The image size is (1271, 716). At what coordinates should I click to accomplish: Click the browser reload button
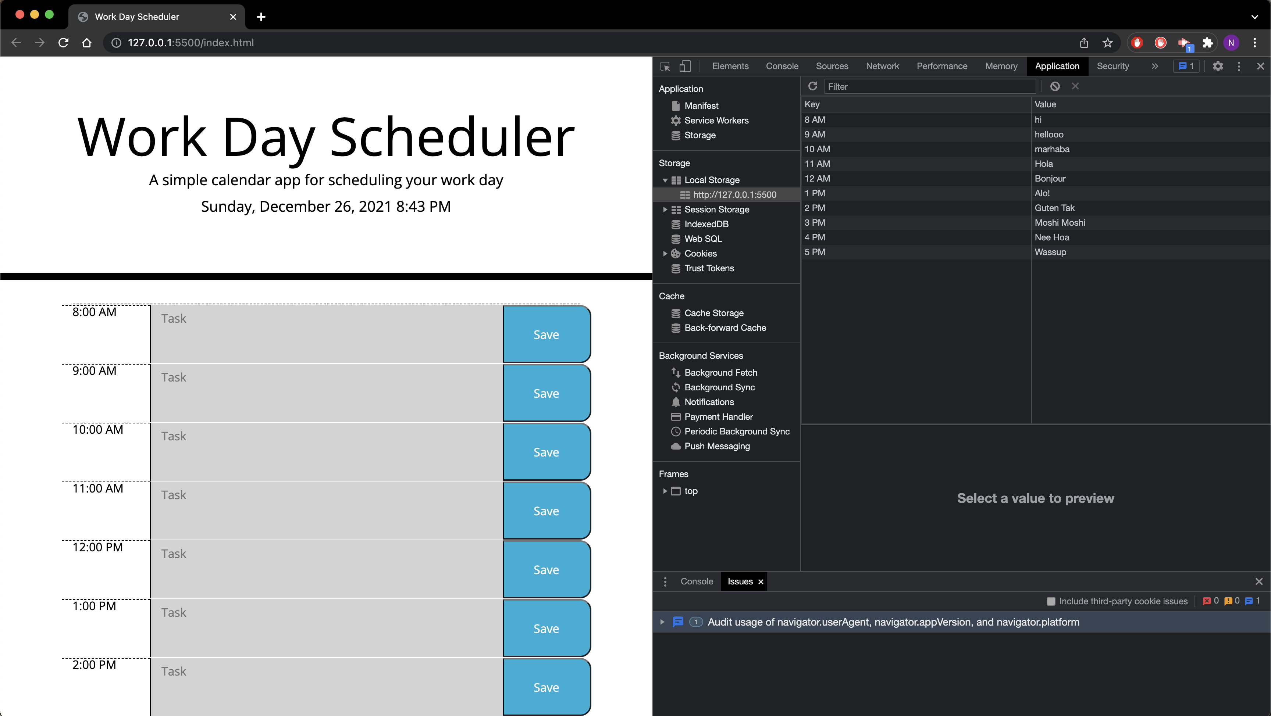63,43
